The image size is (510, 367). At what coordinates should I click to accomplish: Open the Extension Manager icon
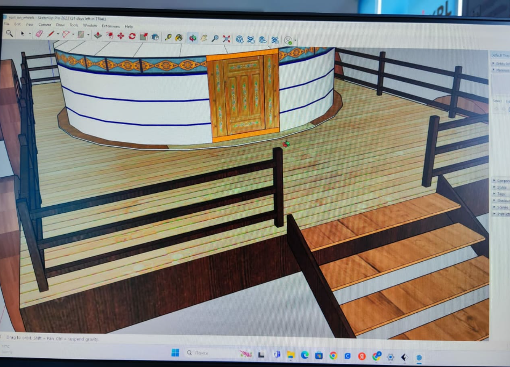coord(275,40)
